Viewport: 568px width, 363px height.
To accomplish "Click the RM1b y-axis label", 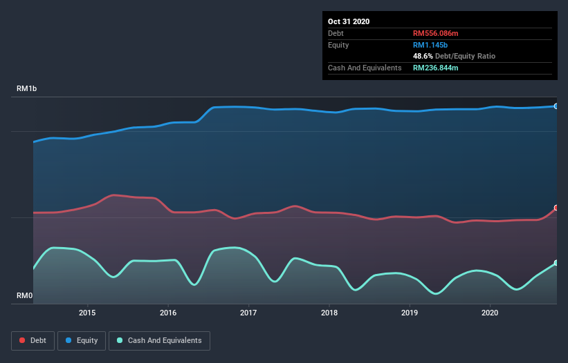I will pyautogui.click(x=26, y=88).
